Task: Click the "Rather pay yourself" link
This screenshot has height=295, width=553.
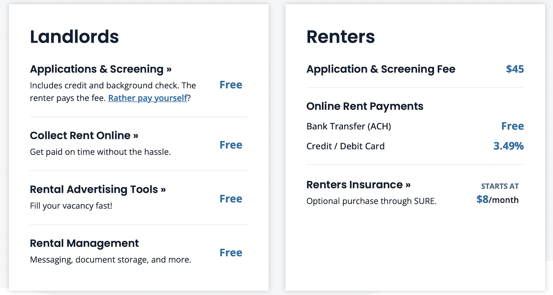Action: click(x=147, y=98)
